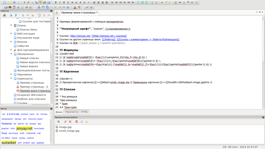Click the Bold formatting icon

tap(56, 3)
